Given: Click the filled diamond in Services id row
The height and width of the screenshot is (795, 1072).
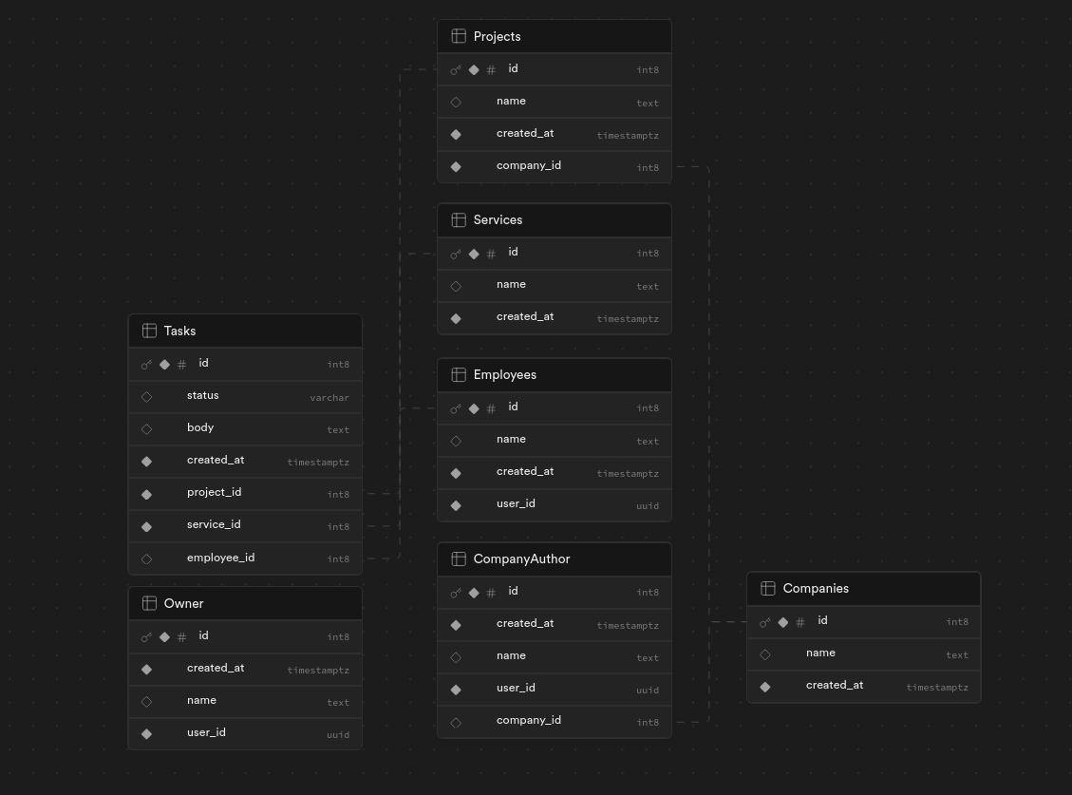Looking at the screenshot, I should [x=474, y=254].
